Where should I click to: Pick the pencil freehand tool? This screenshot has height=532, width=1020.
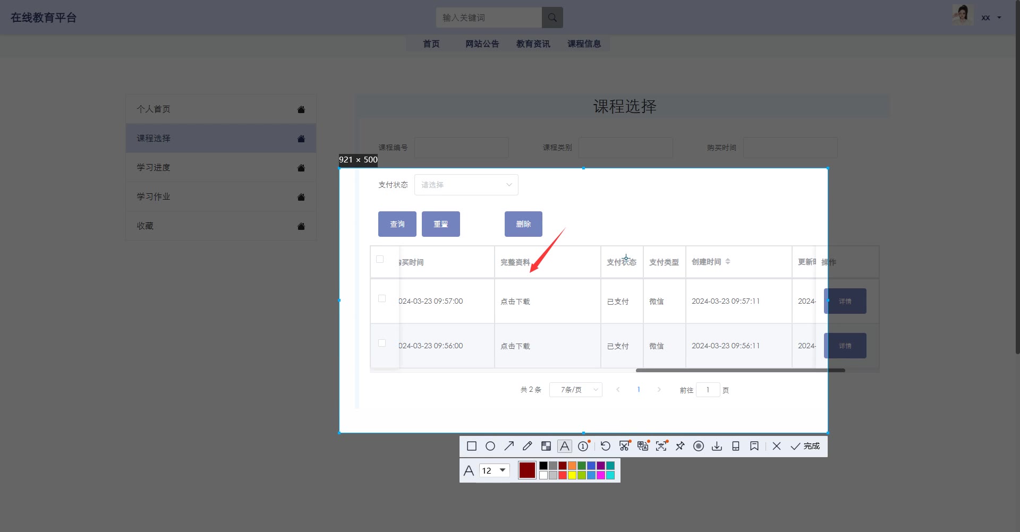(527, 446)
